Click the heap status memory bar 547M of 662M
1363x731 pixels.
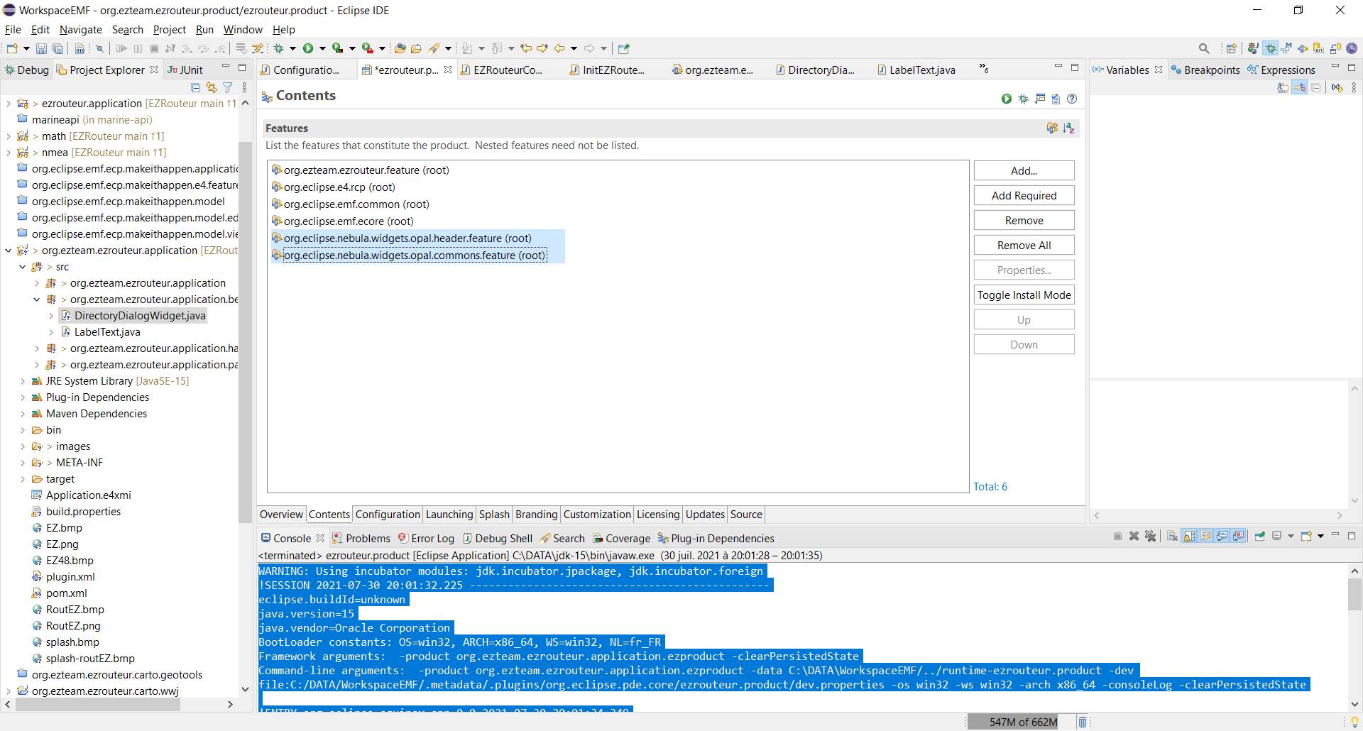point(1022,722)
